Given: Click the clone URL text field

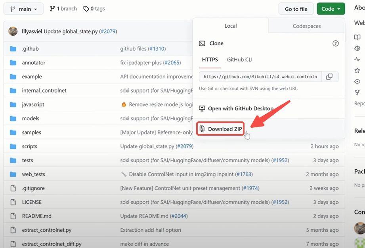Looking at the screenshot, I should pyautogui.click(x=260, y=77).
